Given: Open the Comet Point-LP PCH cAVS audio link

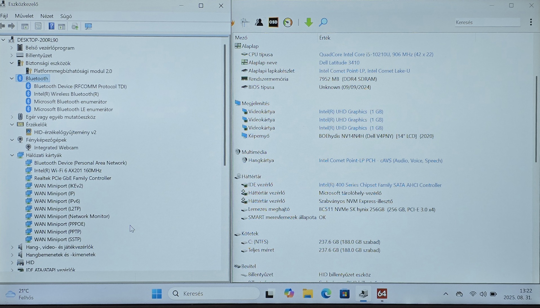Looking at the screenshot, I should click(x=381, y=160).
